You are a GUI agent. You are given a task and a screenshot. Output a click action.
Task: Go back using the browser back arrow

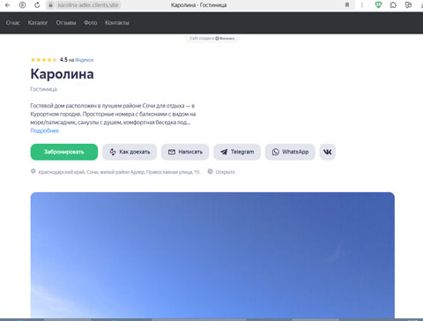(8, 5)
